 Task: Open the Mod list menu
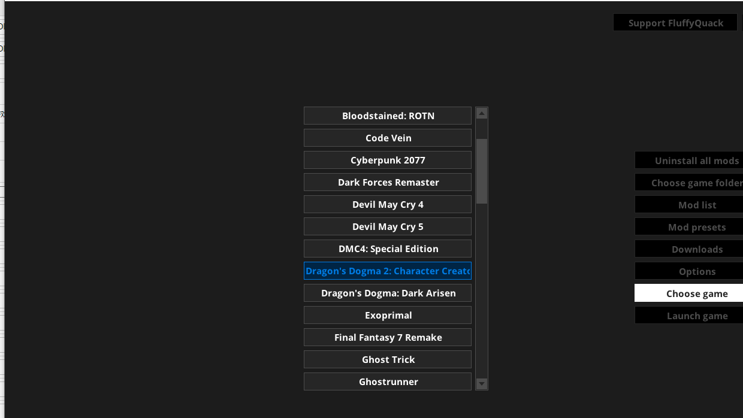coord(697,205)
